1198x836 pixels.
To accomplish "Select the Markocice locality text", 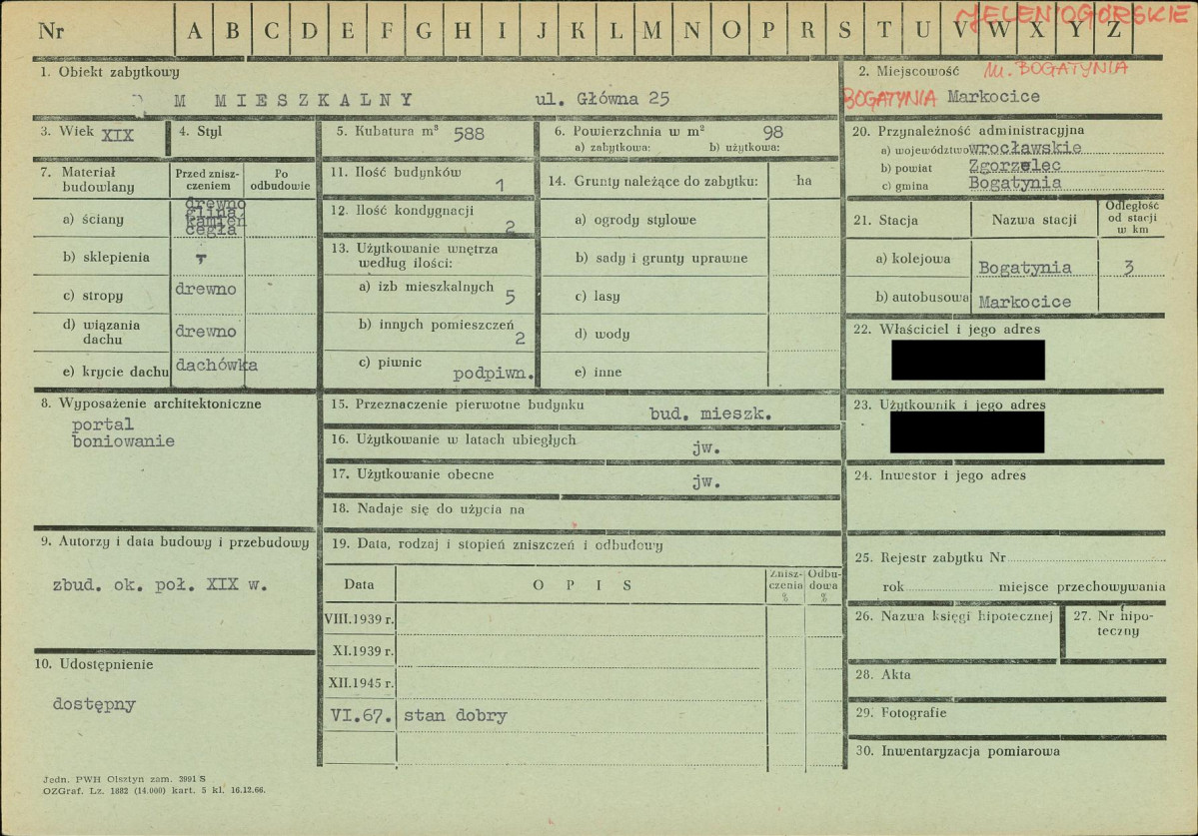I will coord(993,97).
